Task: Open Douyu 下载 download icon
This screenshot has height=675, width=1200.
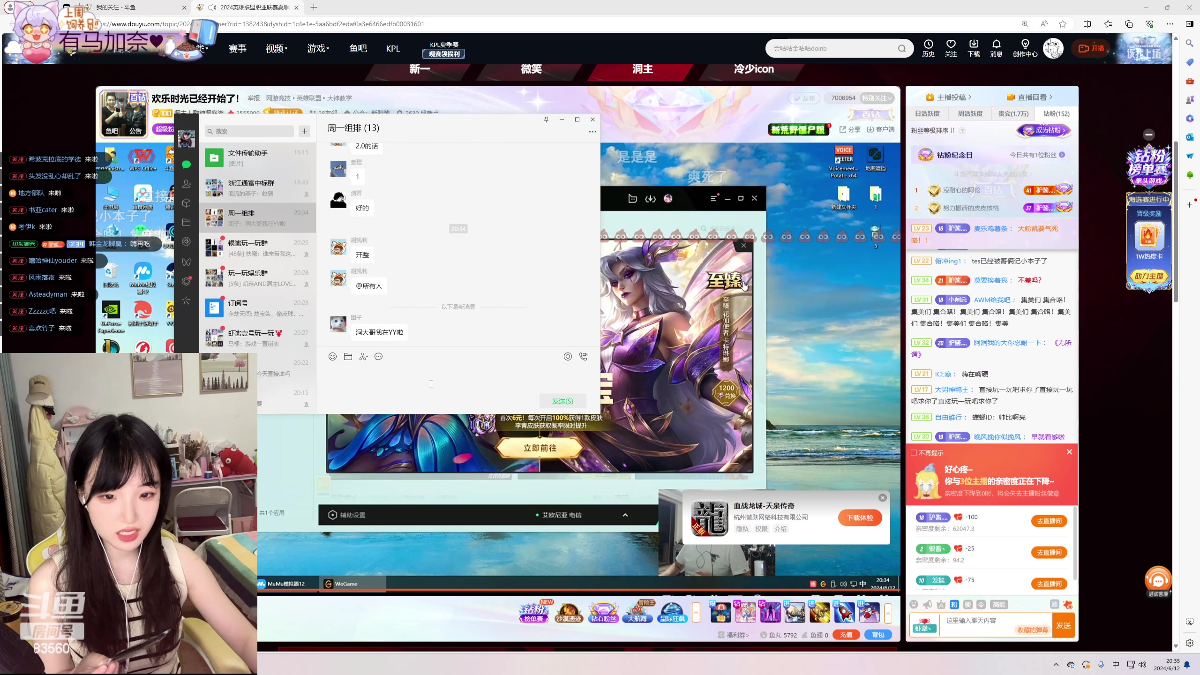Action: pyautogui.click(x=974, y=44)
